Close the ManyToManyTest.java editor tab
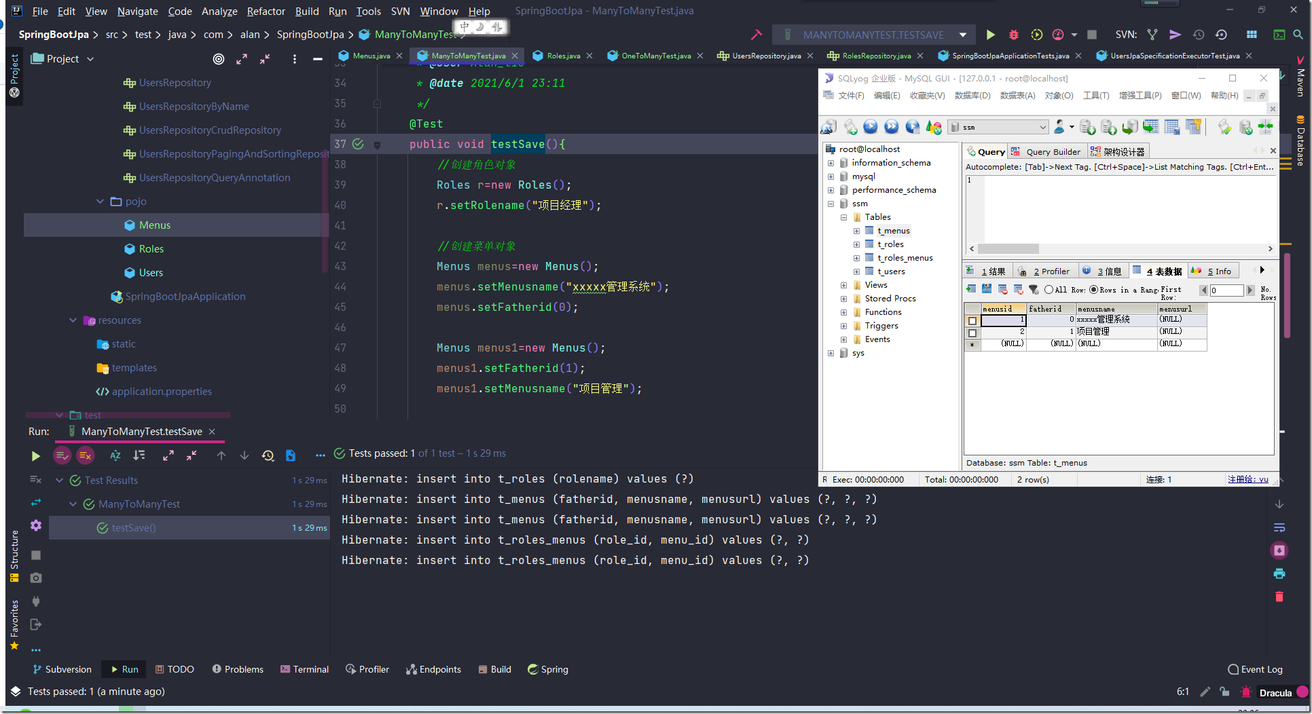 click(515, 56)
